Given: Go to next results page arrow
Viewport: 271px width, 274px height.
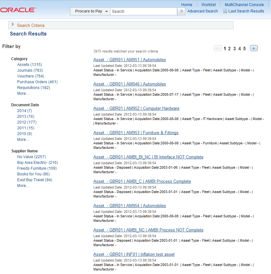Looking at the screenshot, I should 254,48.
